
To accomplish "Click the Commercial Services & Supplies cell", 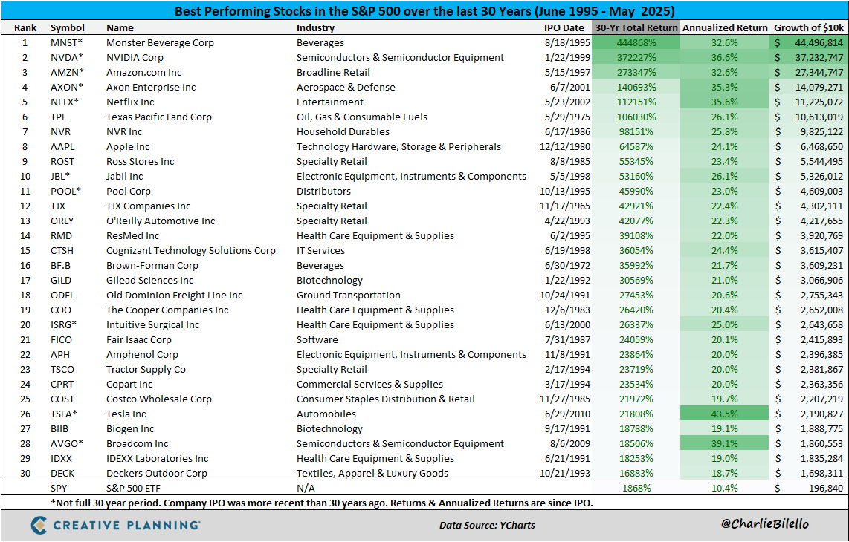I will [369, 384].
